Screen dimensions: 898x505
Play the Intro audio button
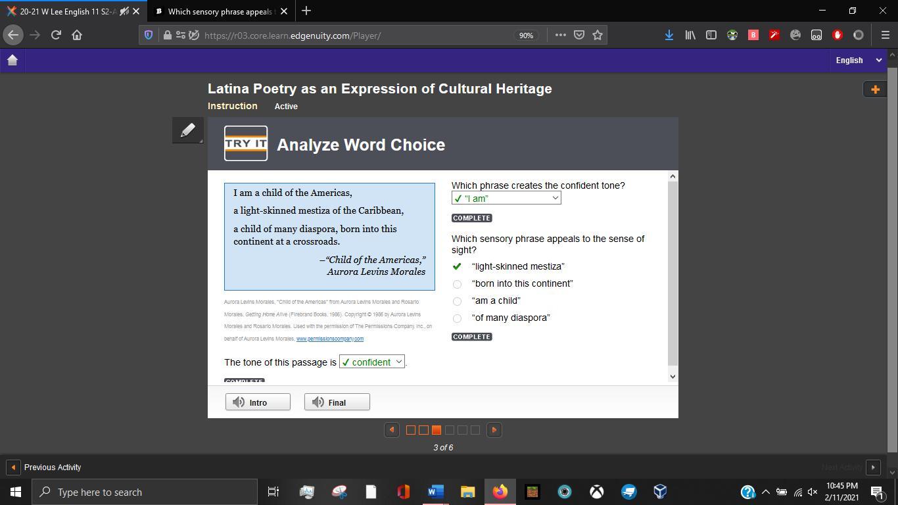258,402
